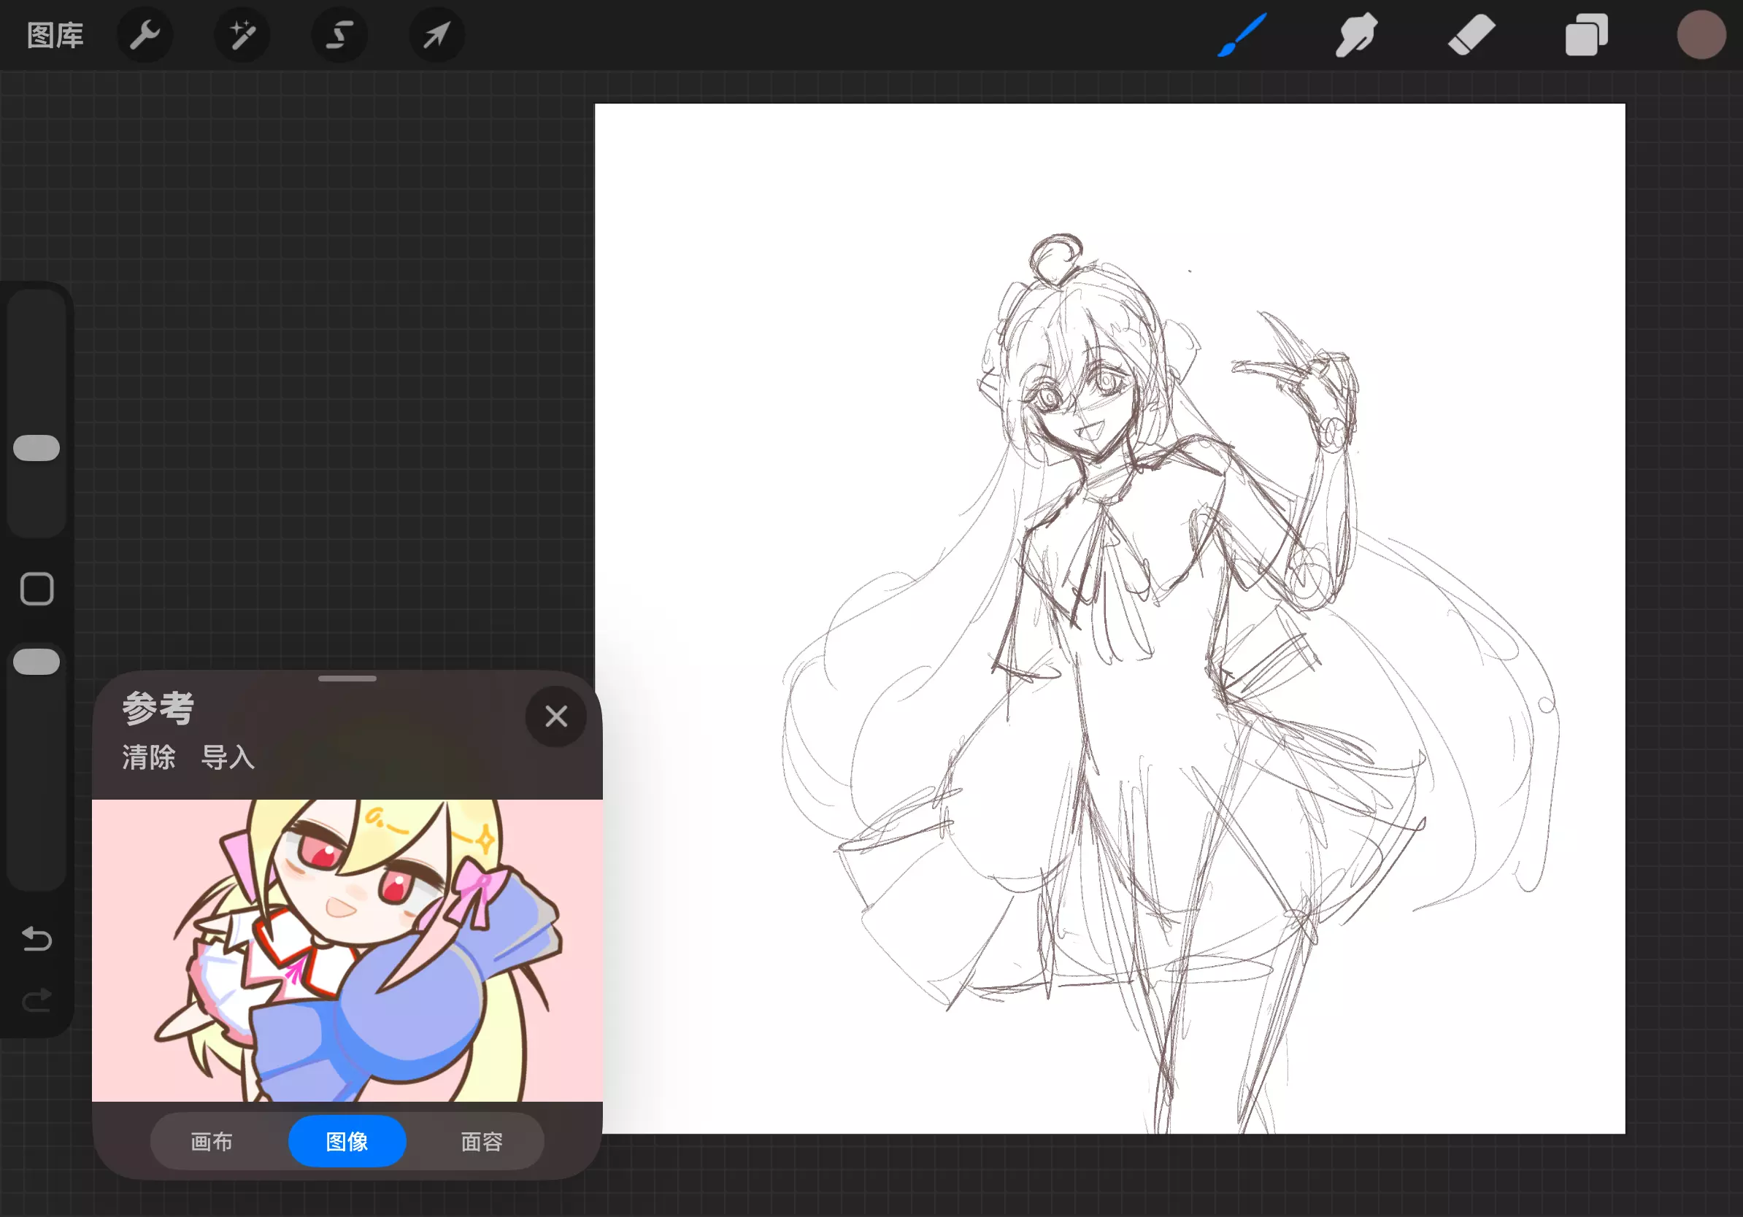1743x1217 pixels.
Task: Return to the 图库 gallery
Action: [55, 35]
